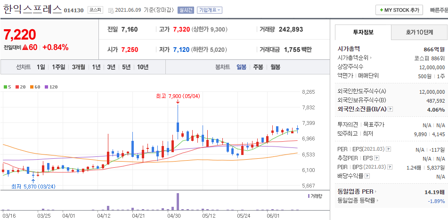
Task: Expand the 동일업종 등락률 arrow link
Action: click(377, 201)
